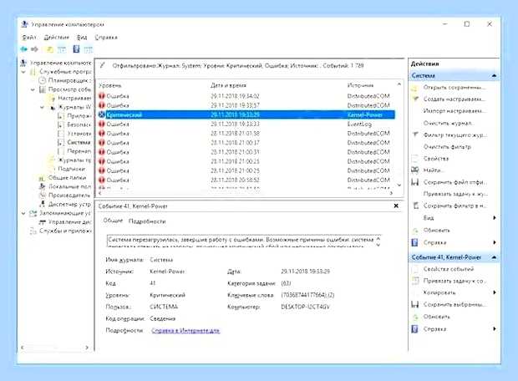
Task: Click the save icon beside Сохранить файл отфильтрованного
Action: [415, 182]
